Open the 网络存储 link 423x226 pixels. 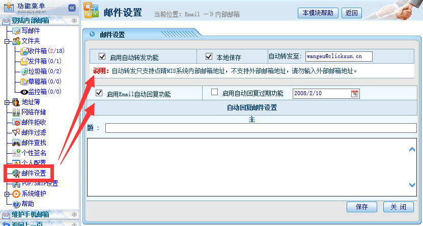[34, 112]
